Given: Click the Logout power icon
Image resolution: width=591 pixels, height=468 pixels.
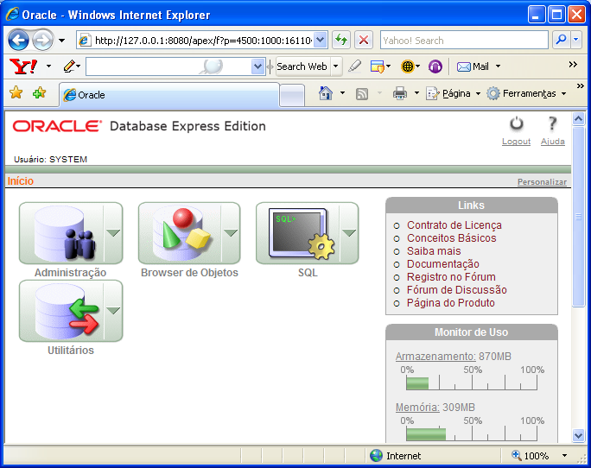Looking at the screenshot, I should pyautogui.click(x=517, y=123).
